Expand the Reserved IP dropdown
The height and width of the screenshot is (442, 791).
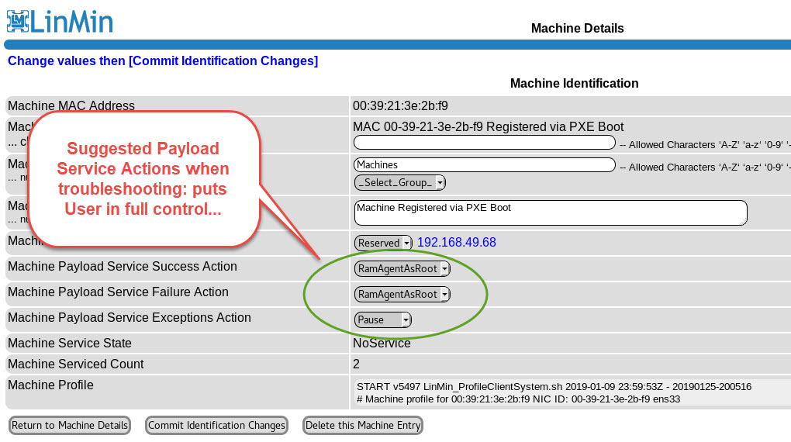coord(383,243)
